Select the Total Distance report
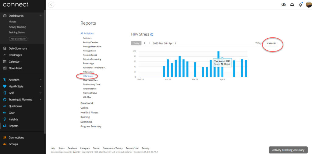312x154 pixels. click(90, 89)
